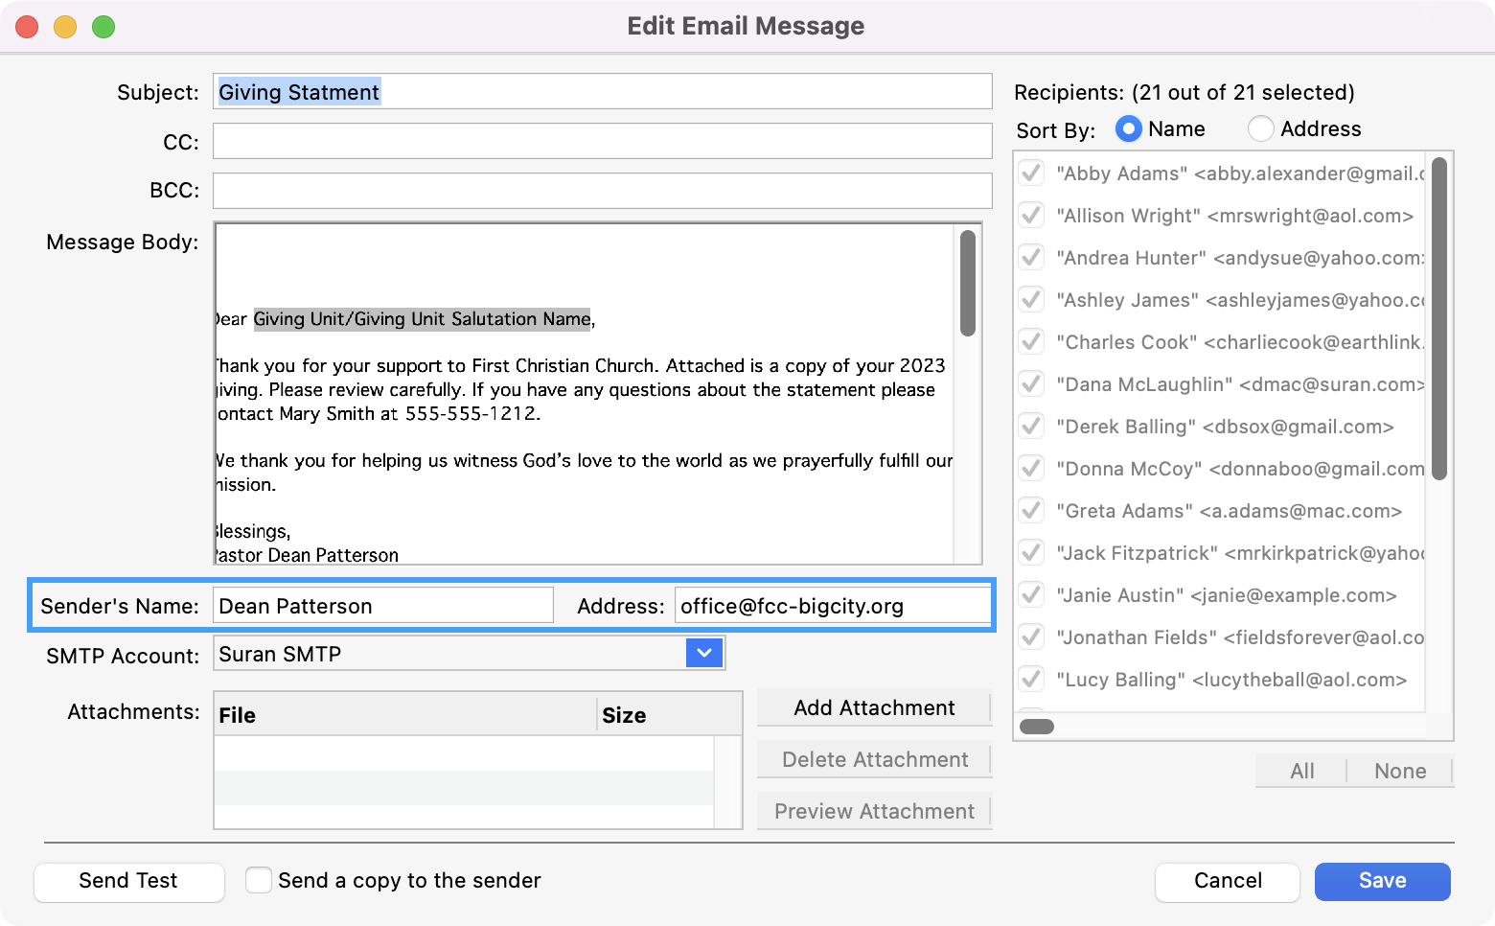
Task: Click the Suran SMTP combo box
Action: tap(450, 654)
